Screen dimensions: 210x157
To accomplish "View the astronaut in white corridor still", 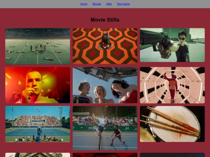I will 172,85.
